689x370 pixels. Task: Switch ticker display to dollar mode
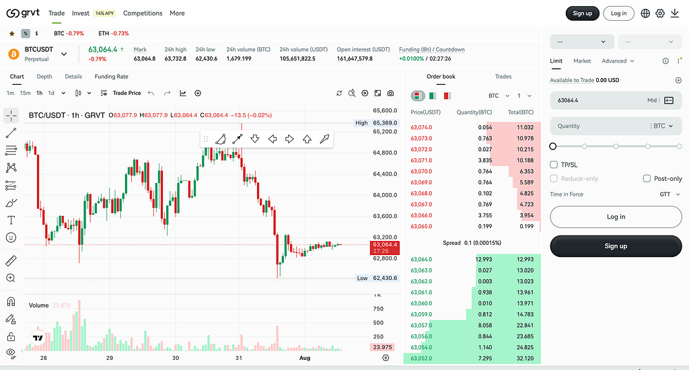[36, 34]
